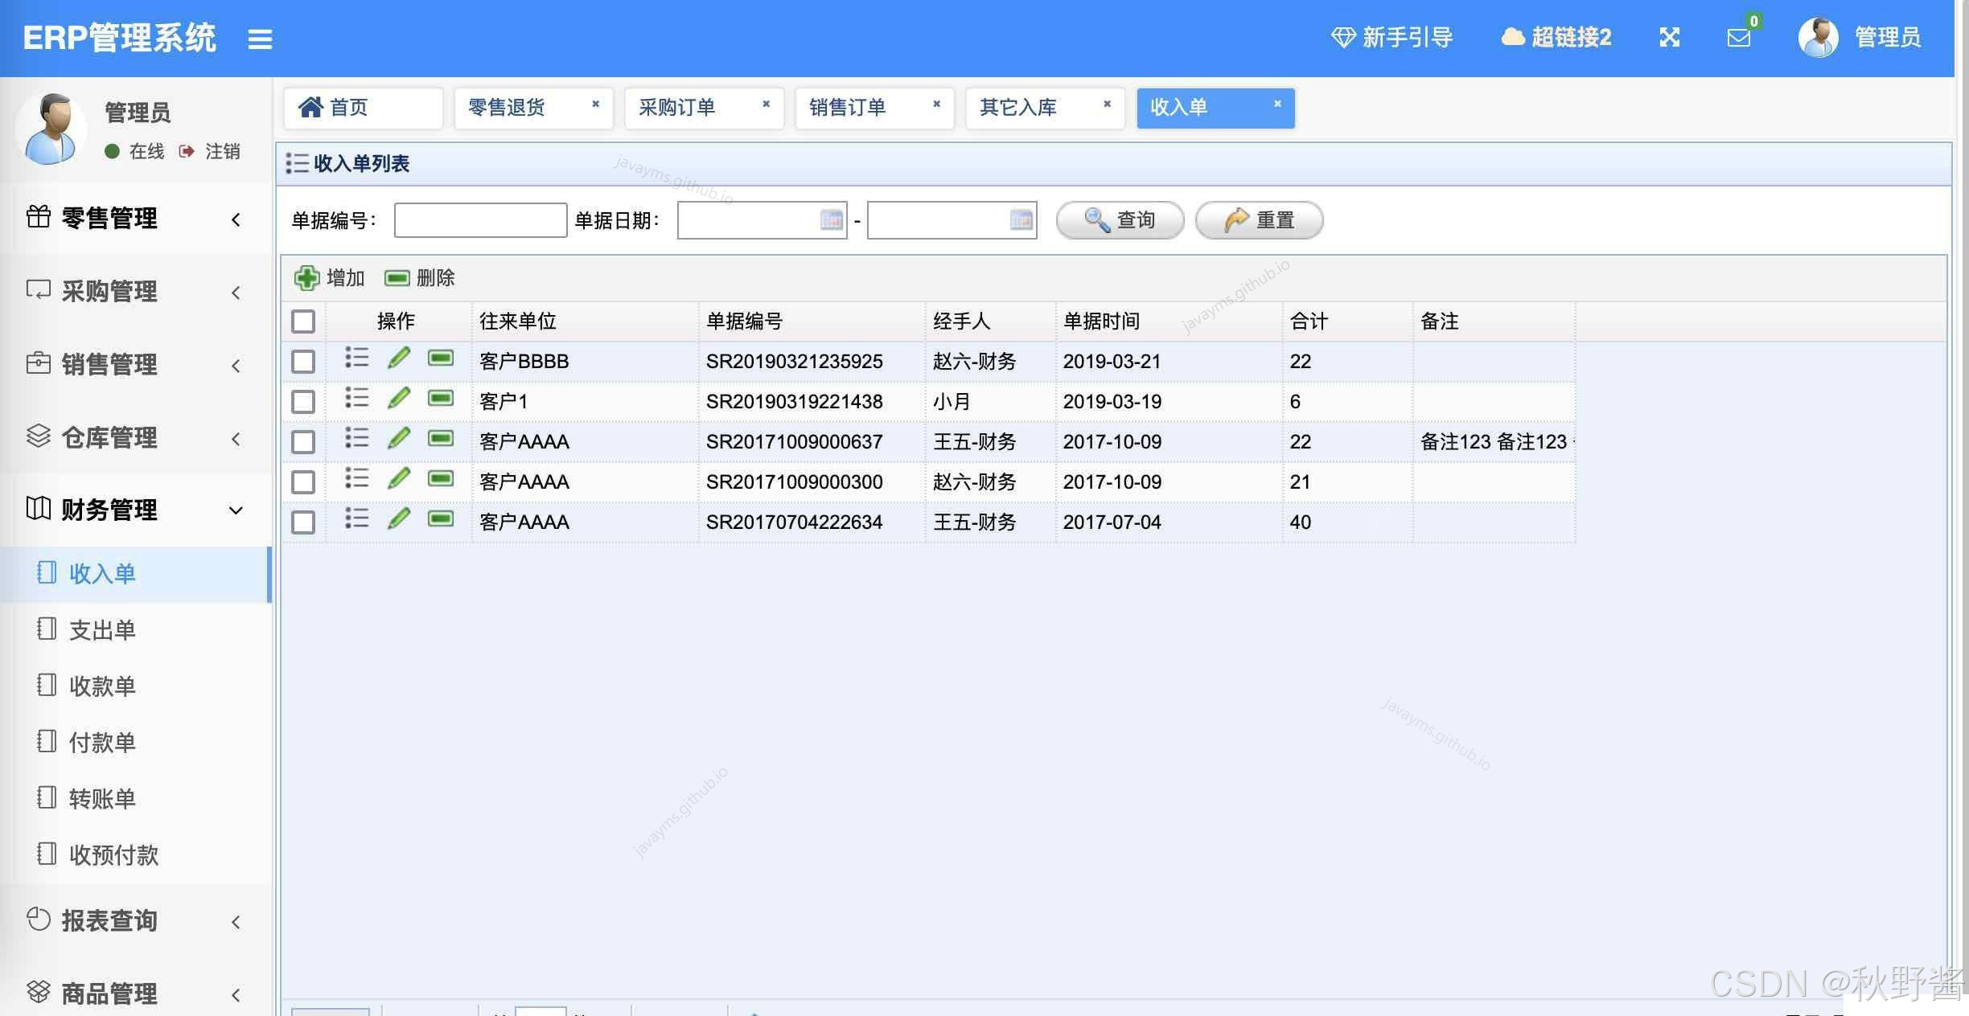Switch to the 销售订单 tab

848,108
